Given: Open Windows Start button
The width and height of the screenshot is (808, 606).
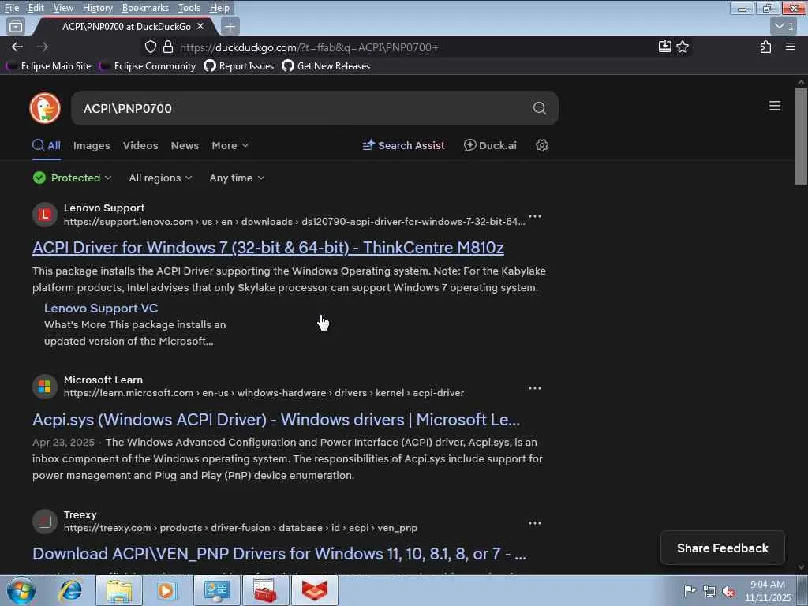Looking at the screenshot, I should pyautogui.click(x=21, y=590).
